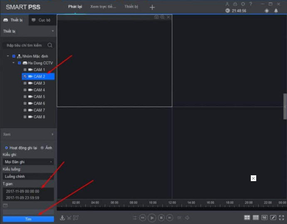Open the Luồng chính stream dropdown

28,177
